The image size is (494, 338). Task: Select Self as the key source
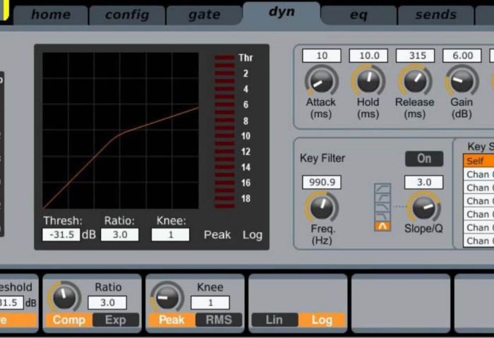[478, 161]
